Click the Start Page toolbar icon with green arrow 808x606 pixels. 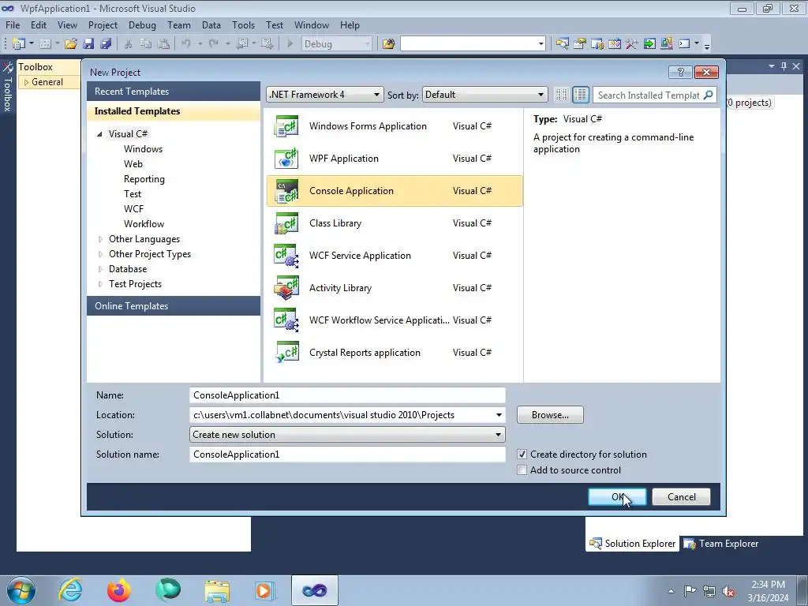click(649, 44)
